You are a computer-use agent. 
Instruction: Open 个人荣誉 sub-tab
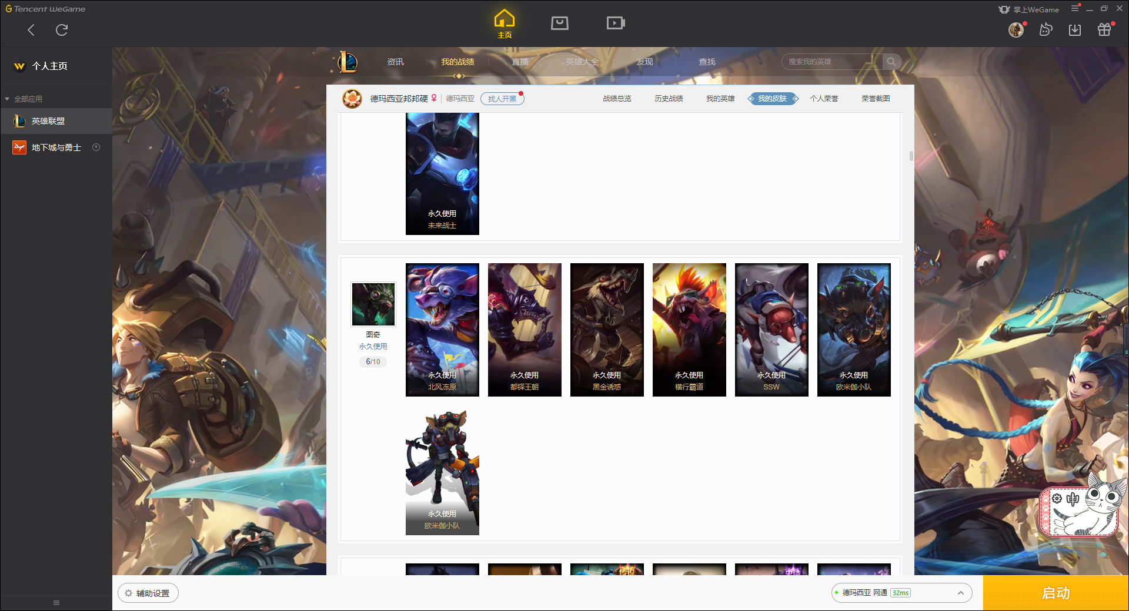click(x=824, y=99)
